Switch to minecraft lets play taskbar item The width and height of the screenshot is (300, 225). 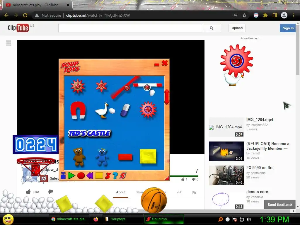point(69,219)
